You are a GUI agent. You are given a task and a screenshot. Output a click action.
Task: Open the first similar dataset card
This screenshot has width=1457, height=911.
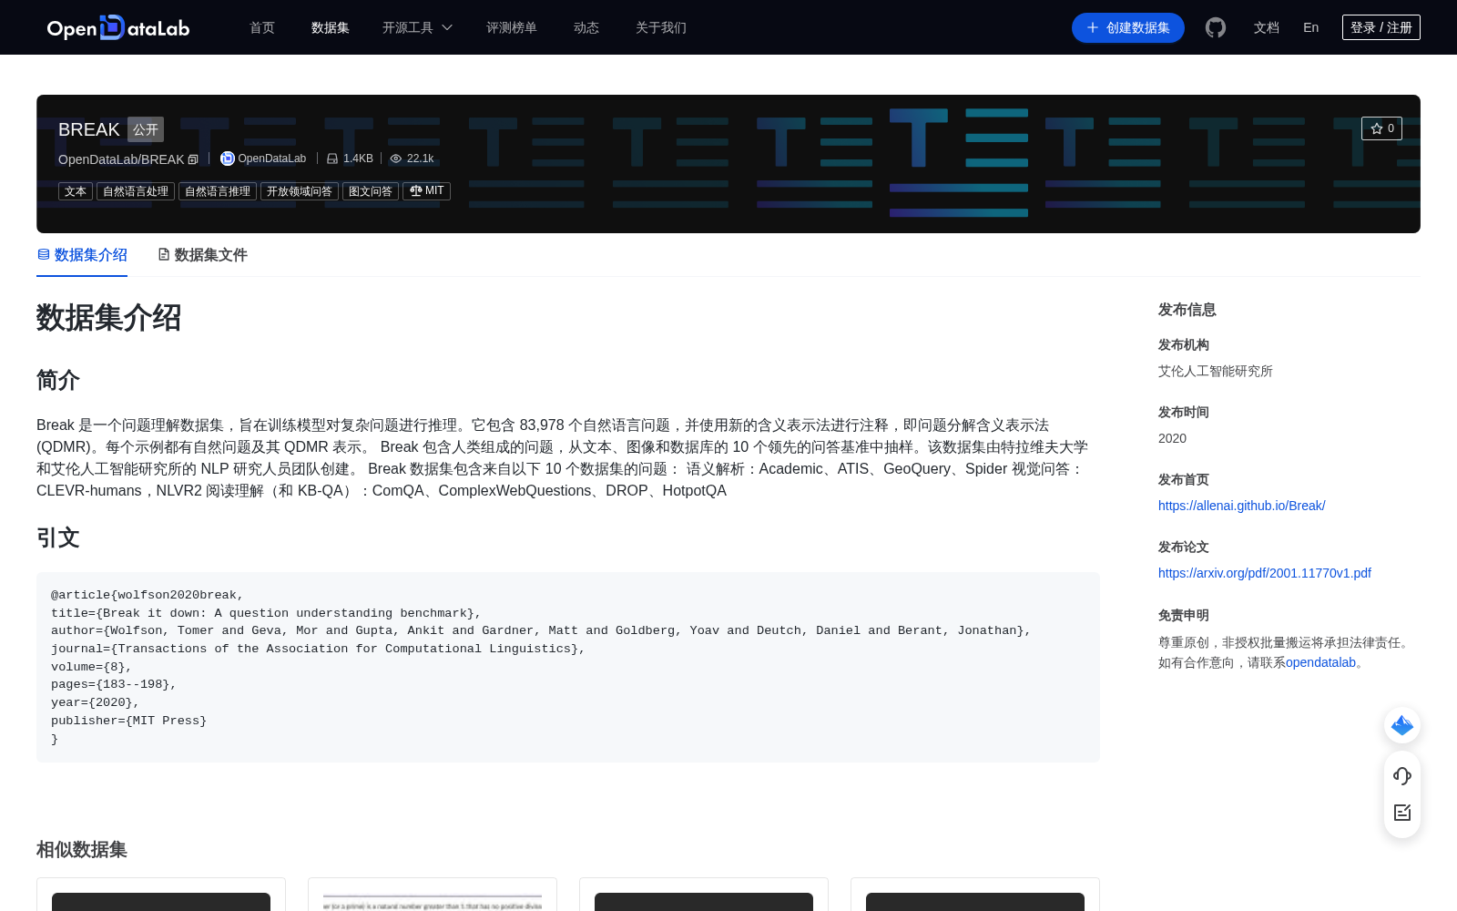point(161,895)
